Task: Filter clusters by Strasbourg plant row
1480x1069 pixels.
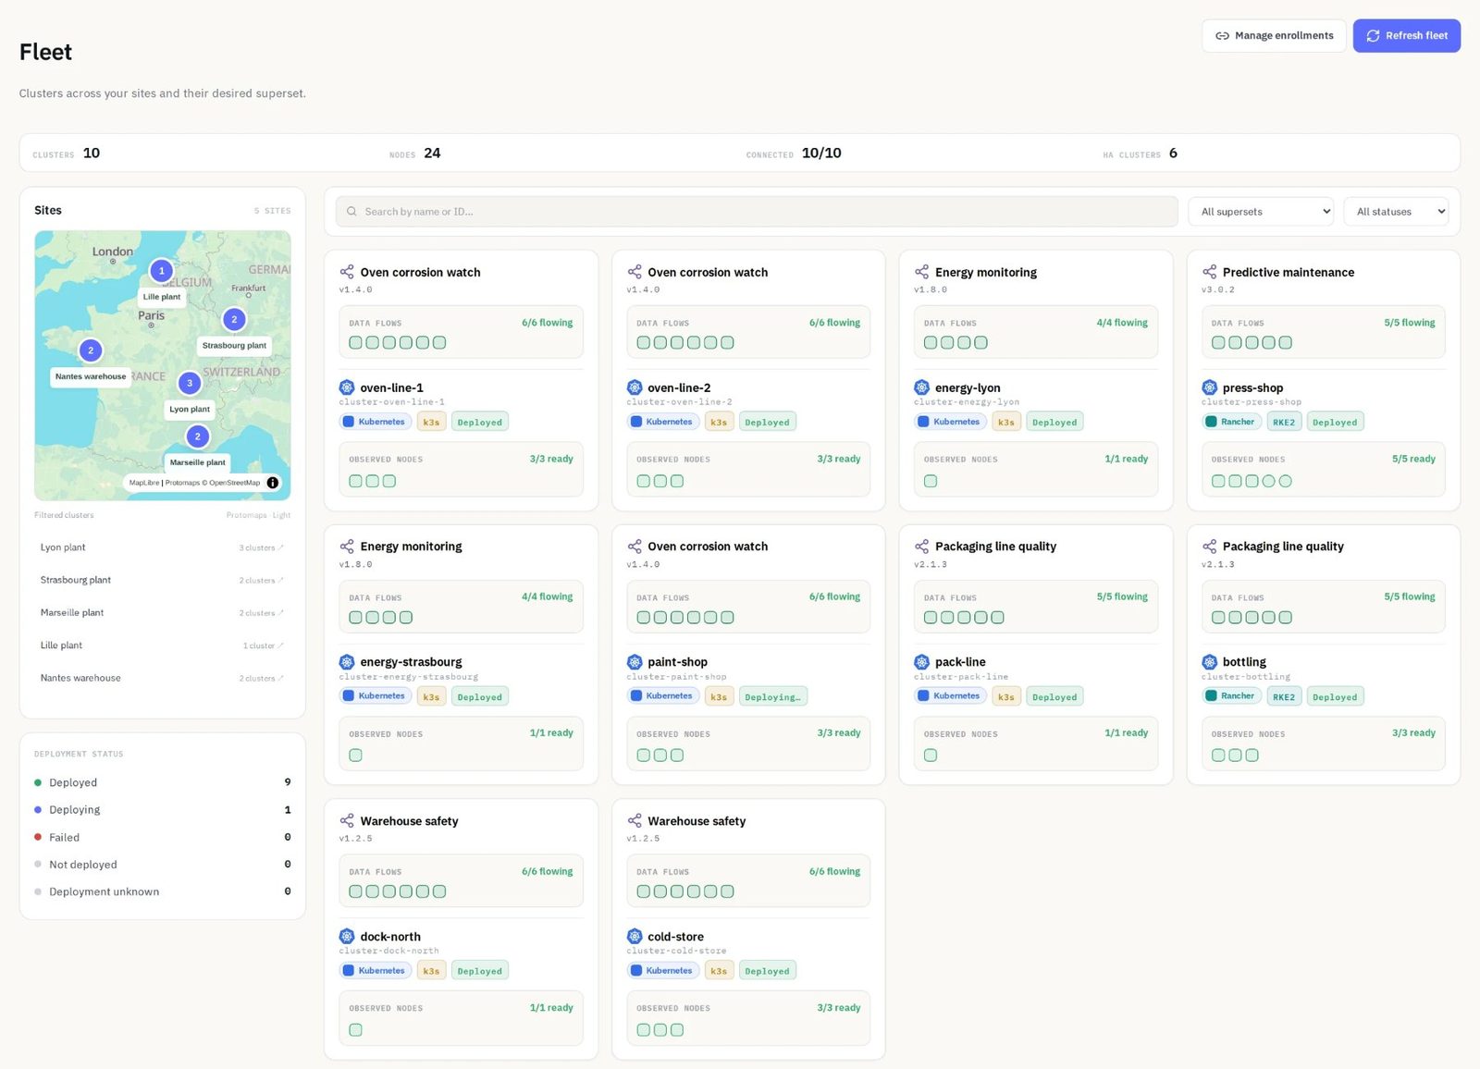Action: tap(163, 580)
